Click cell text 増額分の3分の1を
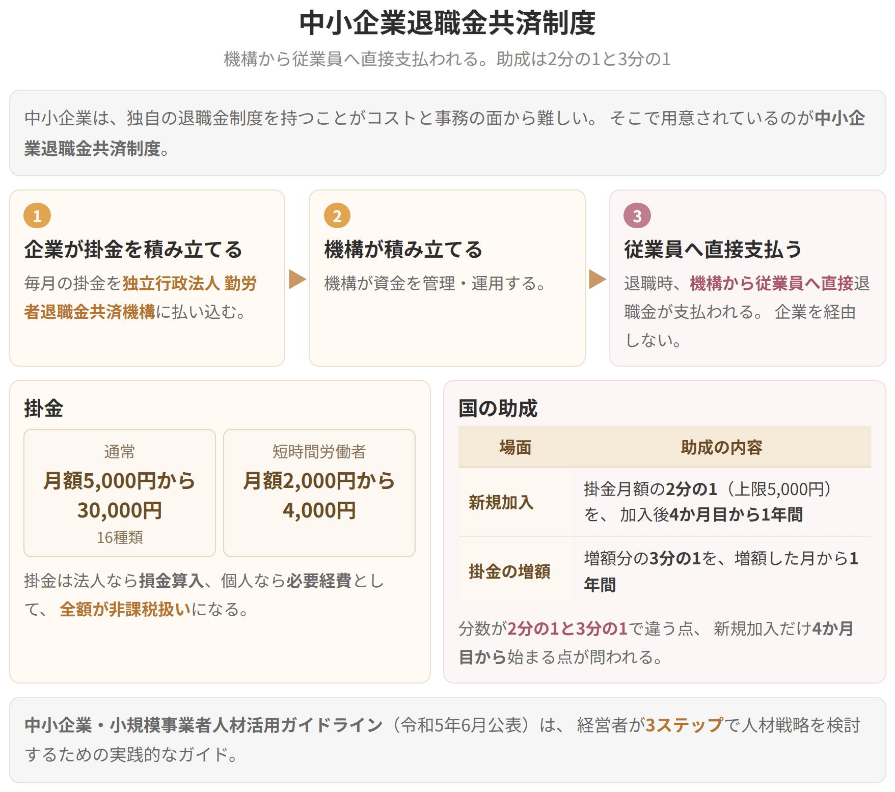Viewport: 895px width, 792px height. click(x=651, y=558)
